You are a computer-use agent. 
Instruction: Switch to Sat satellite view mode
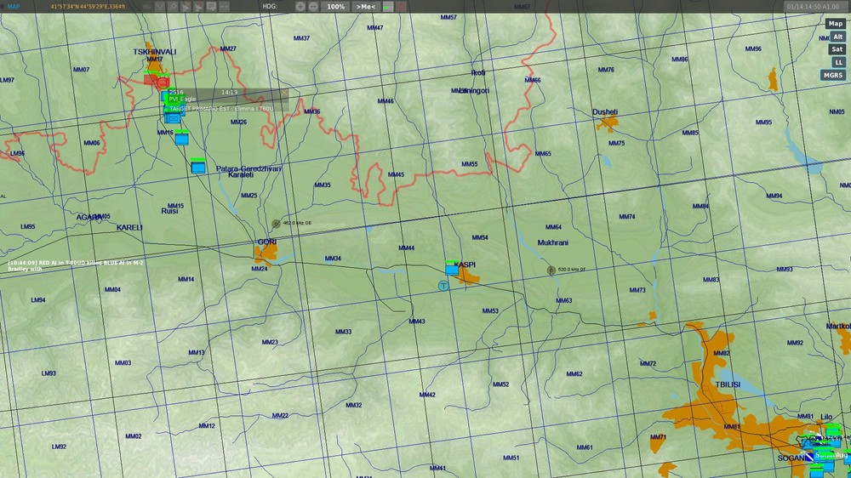point(837,48)
